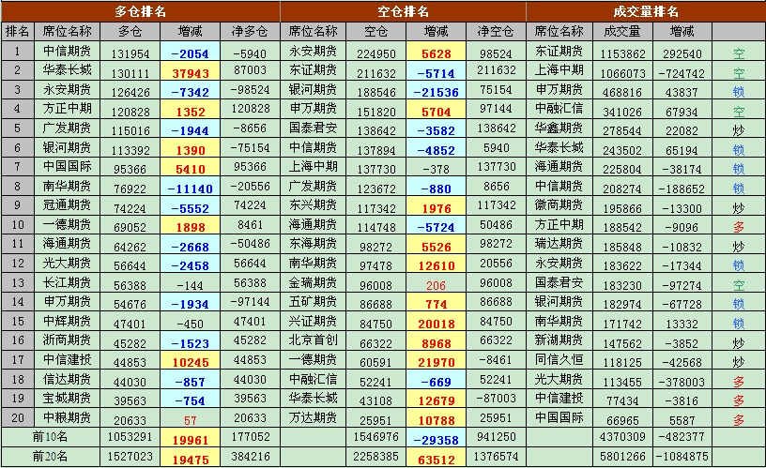Click 万达期货 seat name

pos(314,417)
